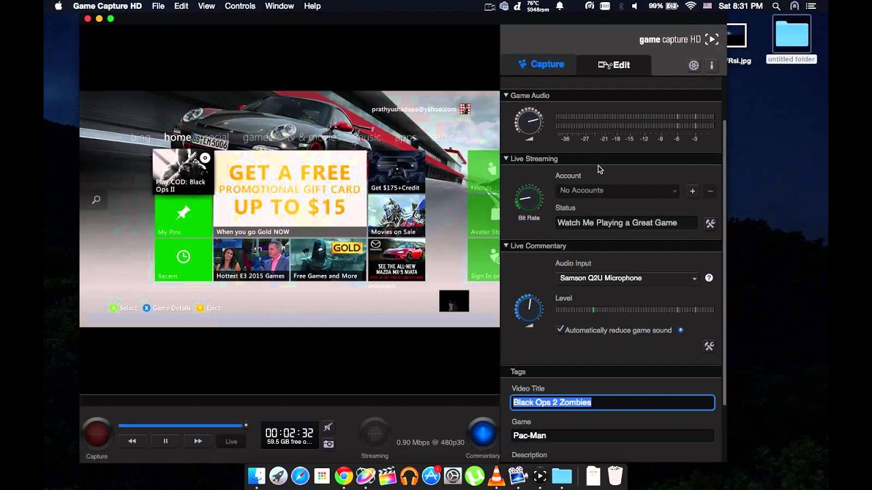
Task: Open the No Accounts dropdown
Action: 618,191
